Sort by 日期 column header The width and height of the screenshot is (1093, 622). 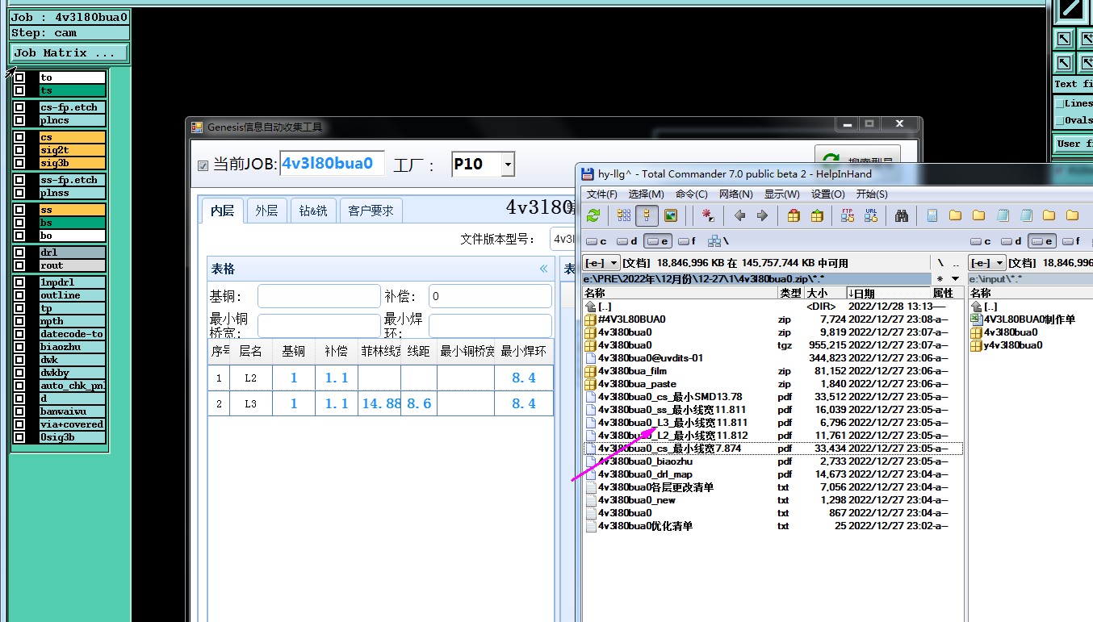tap(887, 293)
